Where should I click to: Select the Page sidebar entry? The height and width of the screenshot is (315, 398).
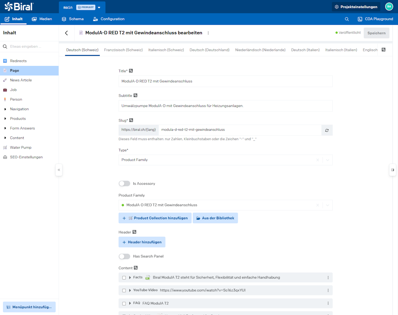click(x=29, y=71)
